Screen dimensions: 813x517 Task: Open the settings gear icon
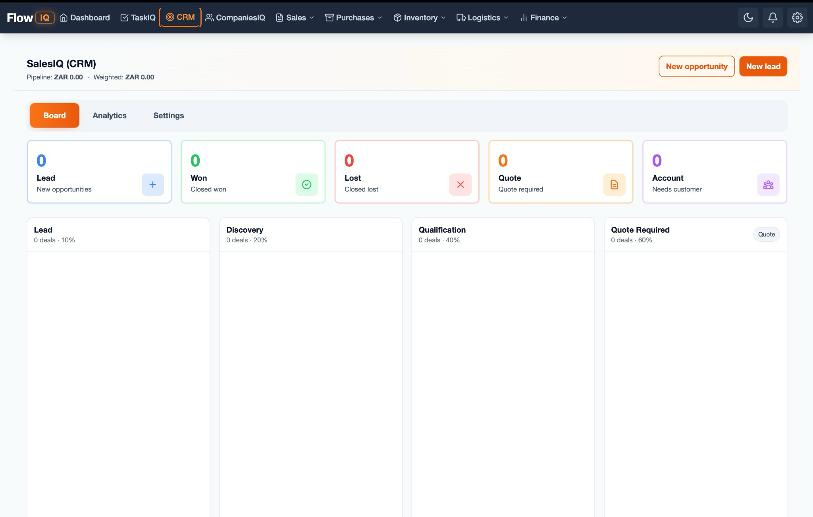[798, 17]
